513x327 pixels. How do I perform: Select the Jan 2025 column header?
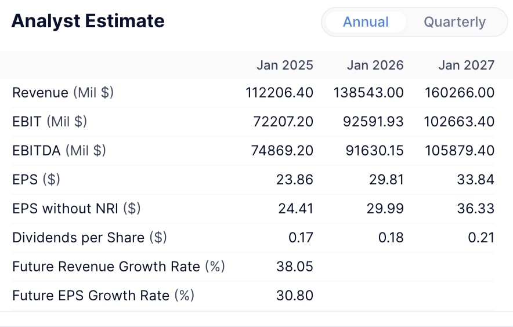point(284,65)
